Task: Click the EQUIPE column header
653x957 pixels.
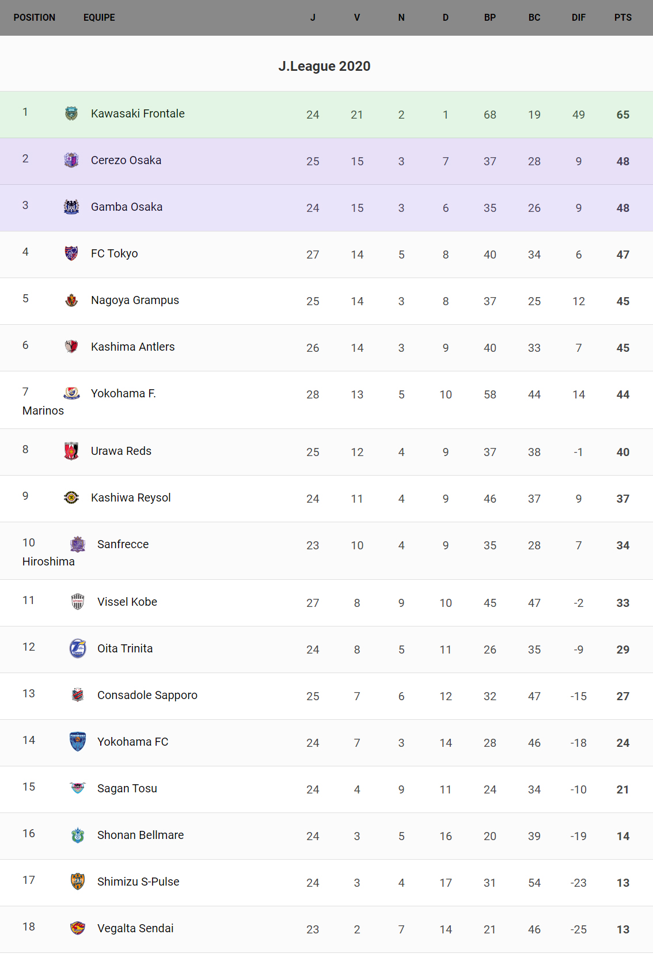Action: click(99, 17)
